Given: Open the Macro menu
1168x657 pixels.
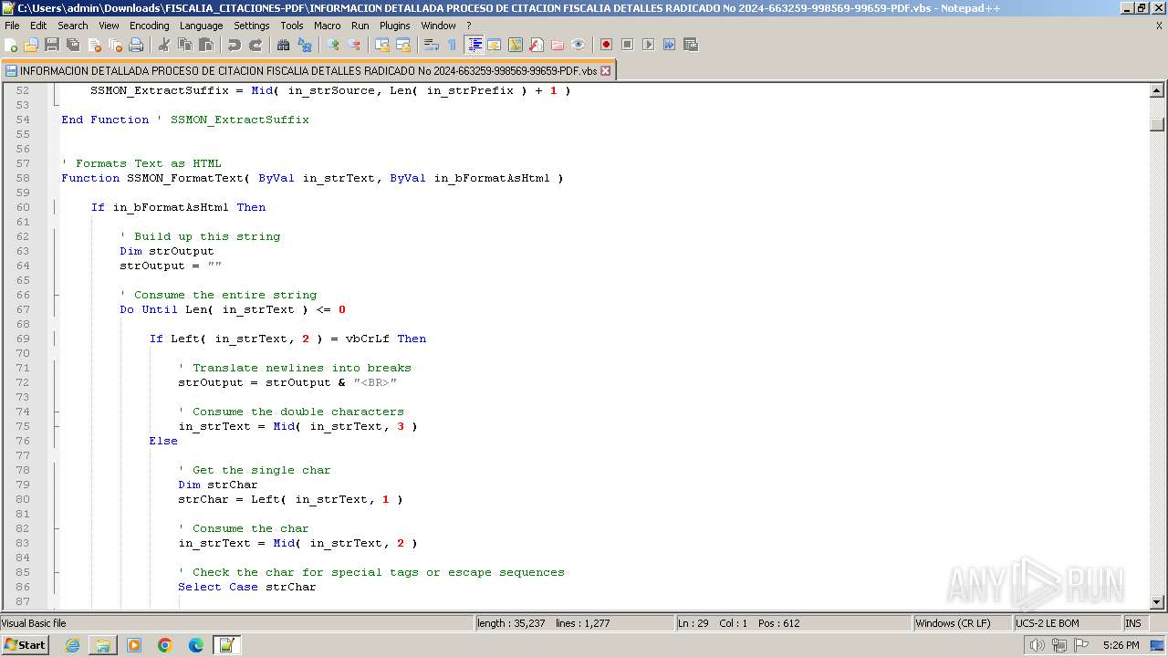Looking at the screenshot, I should pyautogui.click(x=328, y=26).
